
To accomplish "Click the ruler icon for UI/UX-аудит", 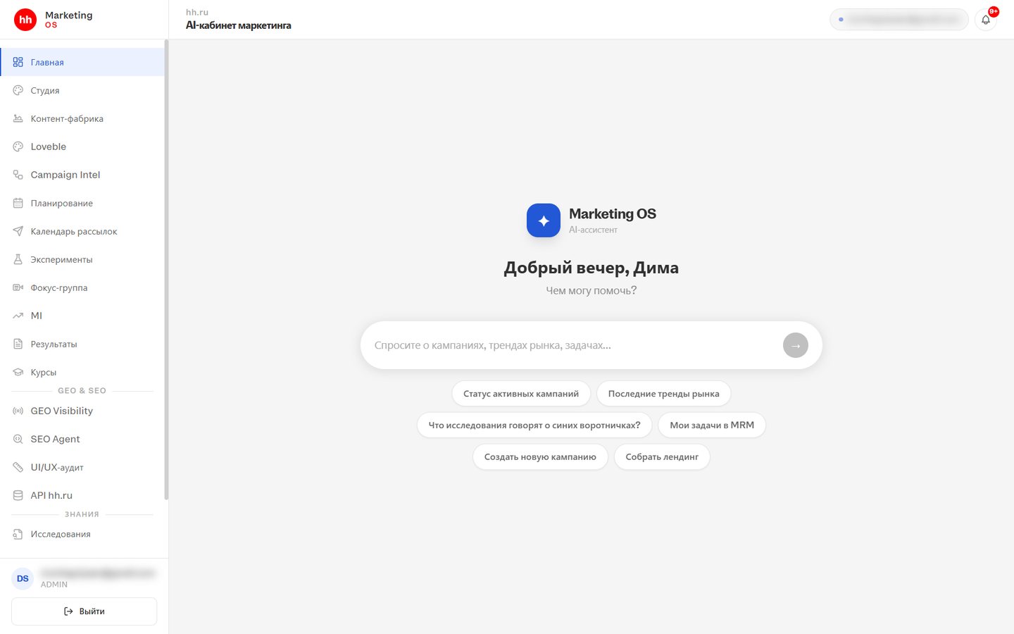I will [18, 467].
